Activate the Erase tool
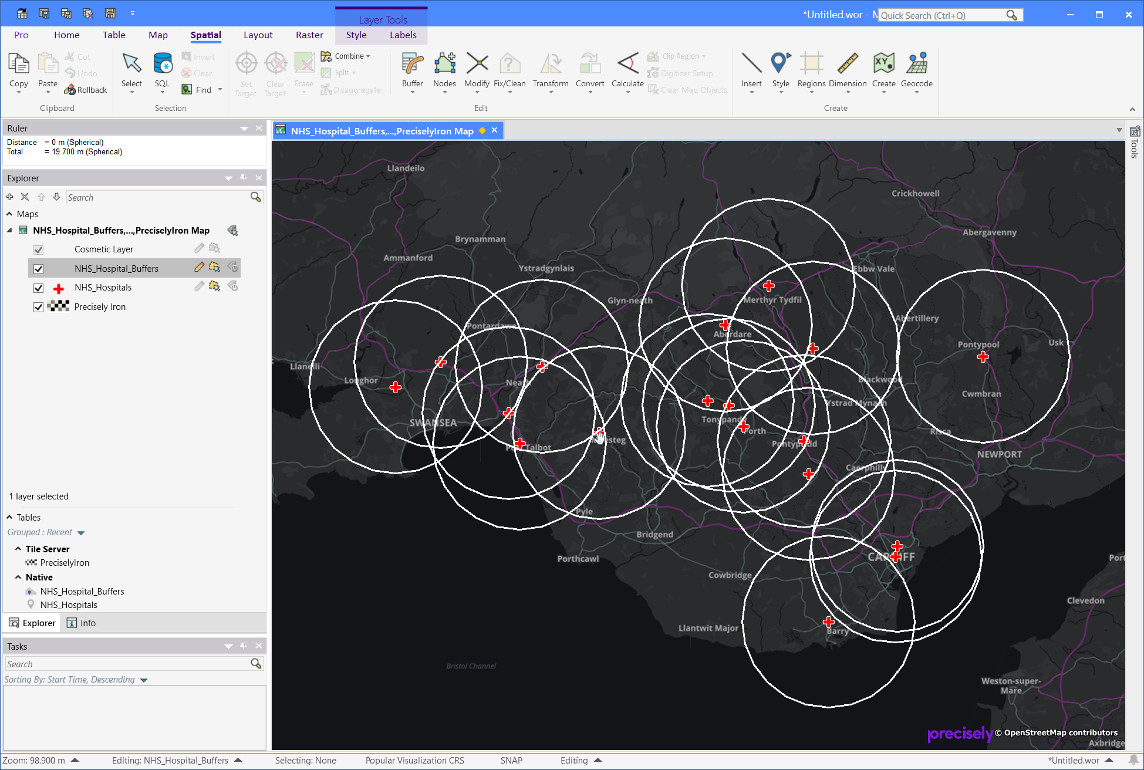The width and height of the screenshot is (1144, 770). coord(303,70)
